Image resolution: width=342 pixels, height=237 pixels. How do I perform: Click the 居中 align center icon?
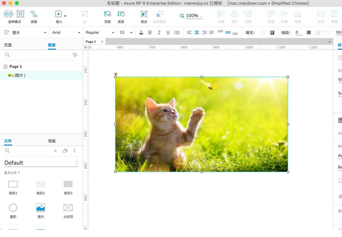click(x=235, y=14)
